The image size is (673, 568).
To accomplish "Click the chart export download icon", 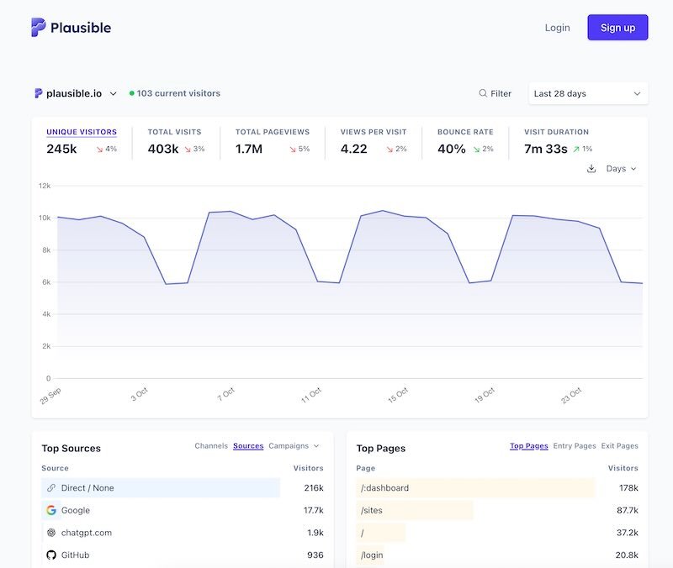I will [591, 168].
